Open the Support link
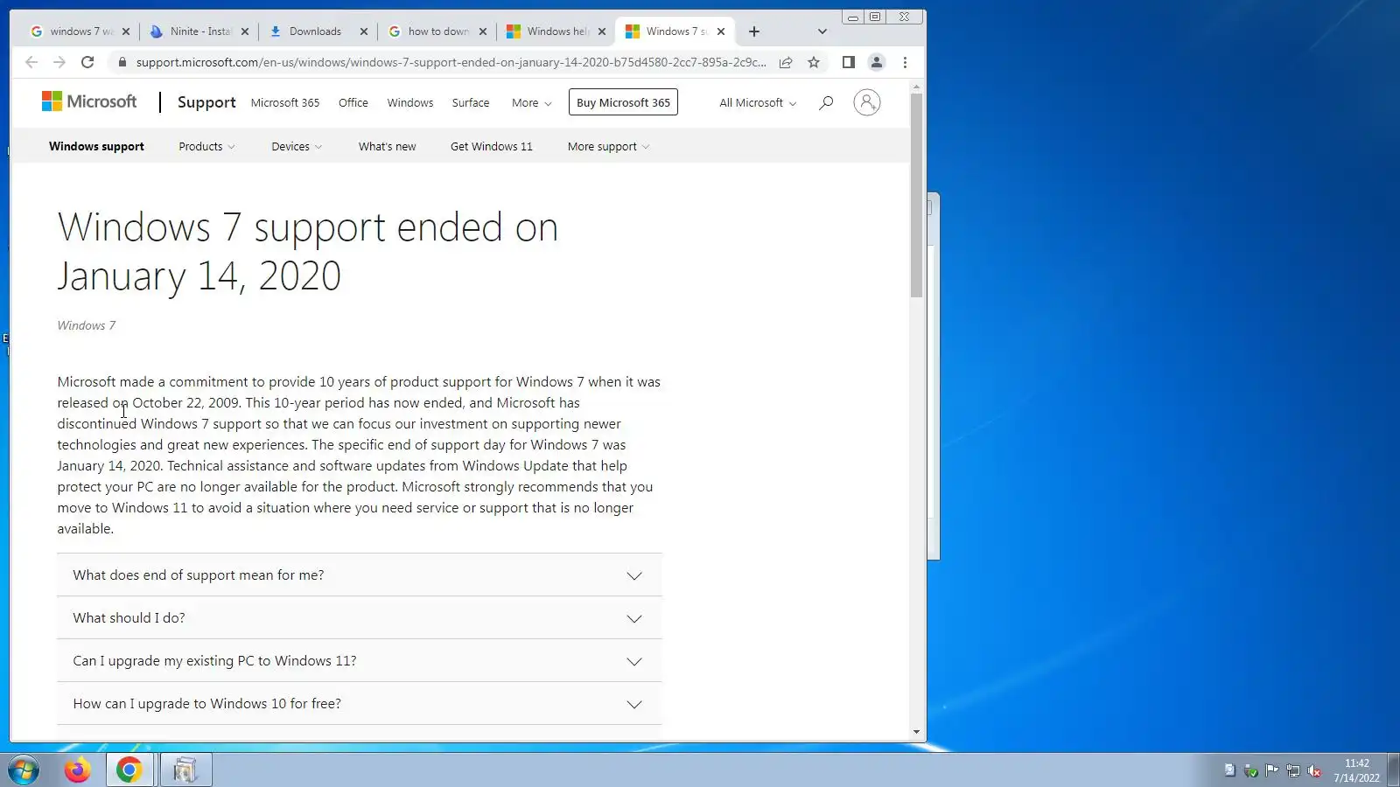Viewport: 1400px width, 787px height. pos(206,102)
